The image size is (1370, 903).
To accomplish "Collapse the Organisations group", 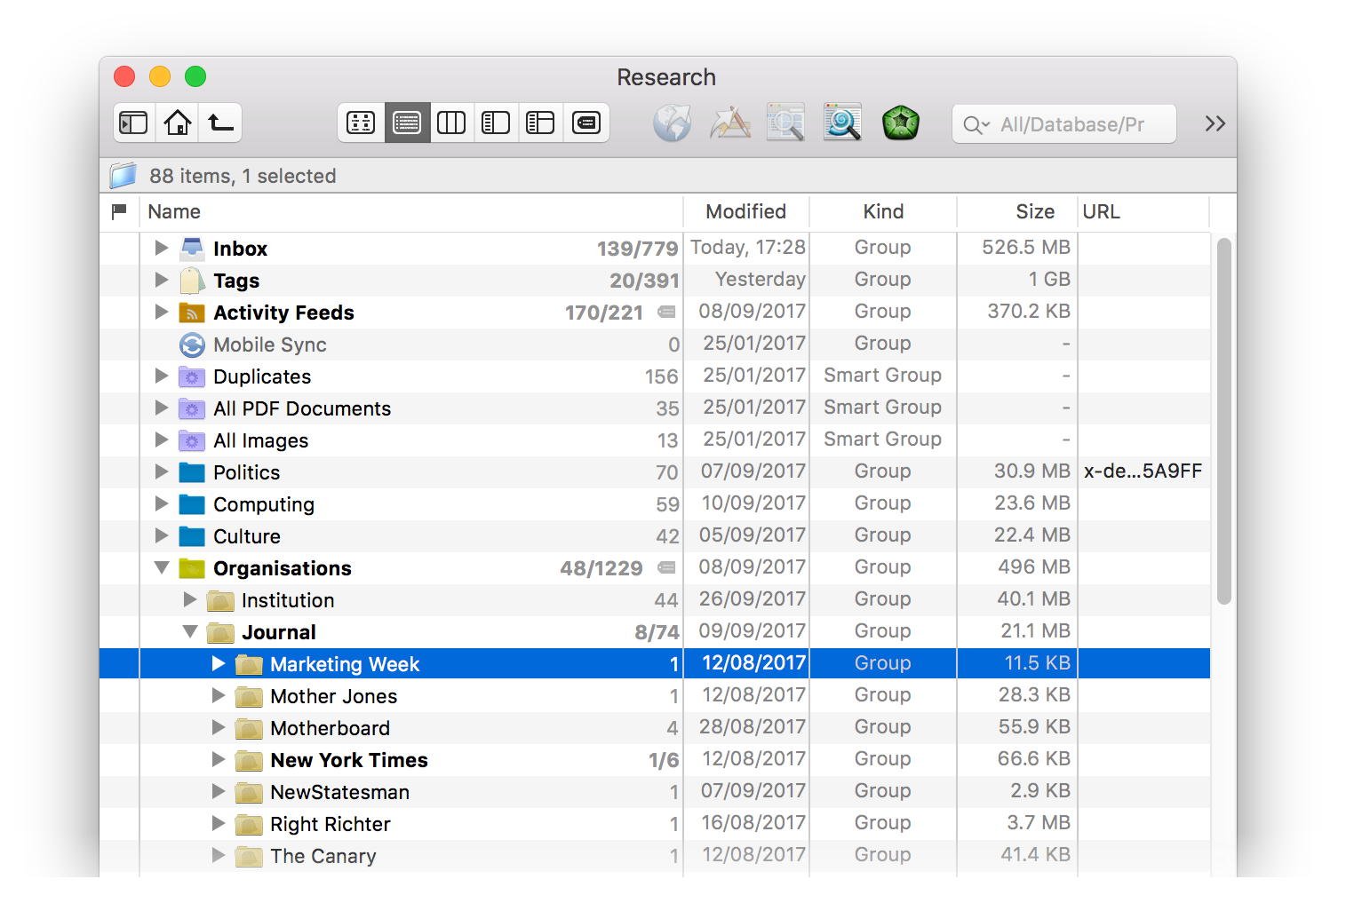I will point(161,567).
